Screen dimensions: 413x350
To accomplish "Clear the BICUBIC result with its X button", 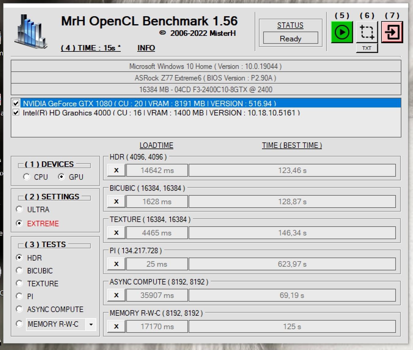I will tap(116, 201).
